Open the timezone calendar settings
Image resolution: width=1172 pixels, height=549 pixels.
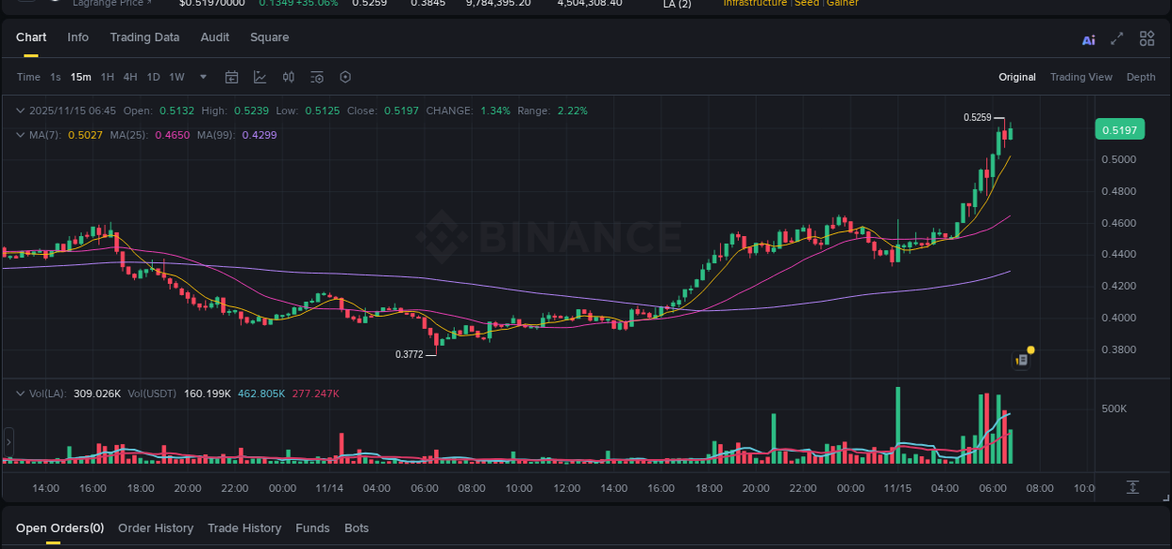tap(232, 77)
